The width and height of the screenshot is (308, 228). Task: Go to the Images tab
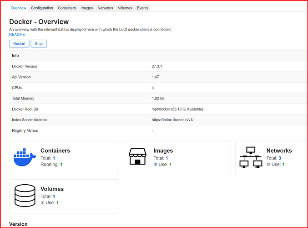[x=86, y=8]
